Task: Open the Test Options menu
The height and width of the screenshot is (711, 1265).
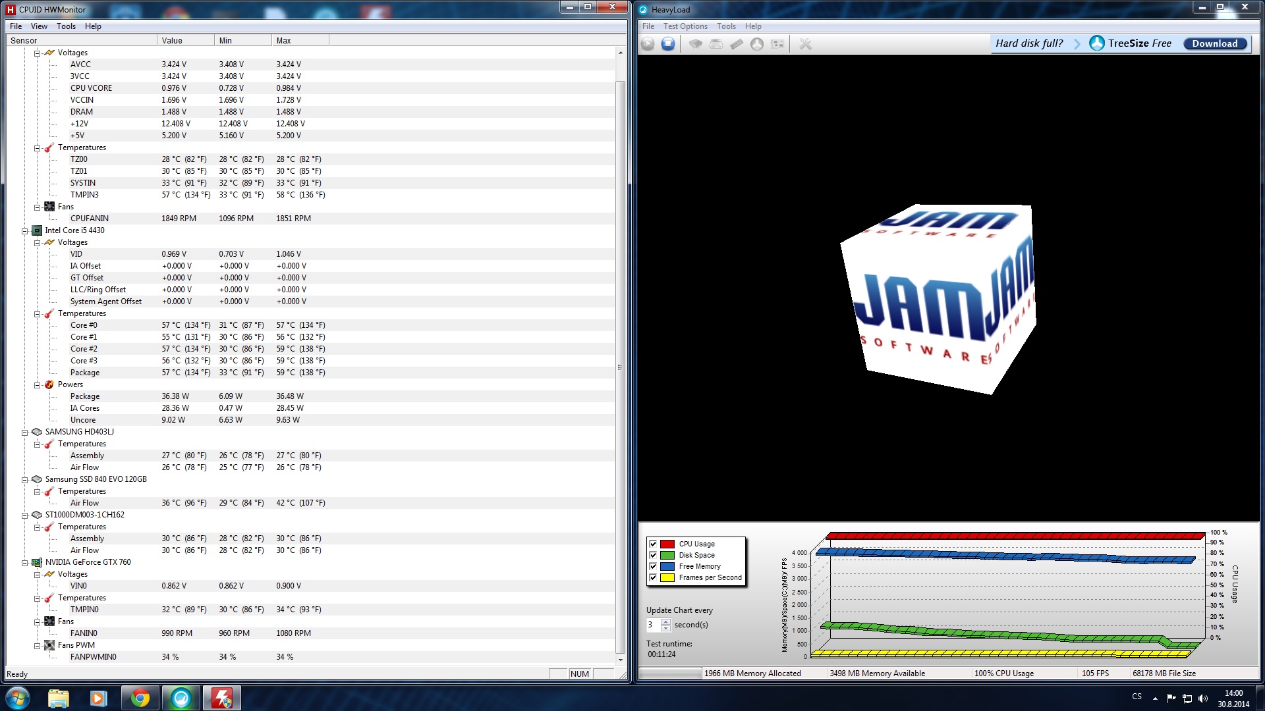Action: 685,26
